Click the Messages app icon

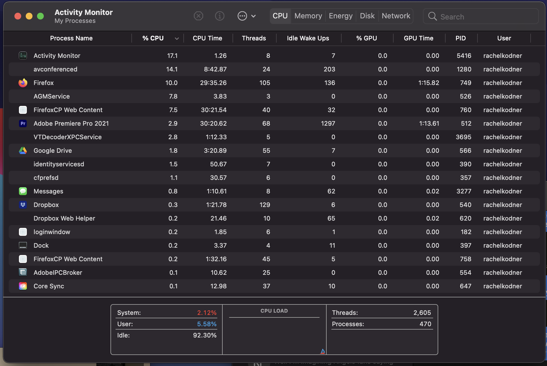click(23, 191)
